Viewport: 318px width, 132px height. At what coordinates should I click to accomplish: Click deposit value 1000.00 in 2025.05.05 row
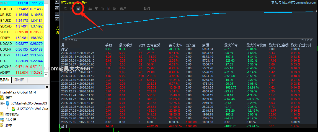pyautogui.click(x=191, y=122)
